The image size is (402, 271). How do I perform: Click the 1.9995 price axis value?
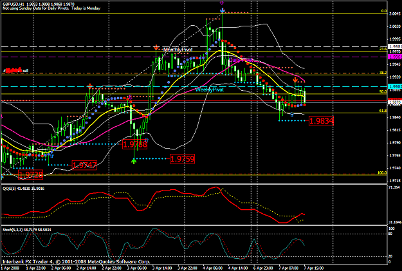click(395, 39)
